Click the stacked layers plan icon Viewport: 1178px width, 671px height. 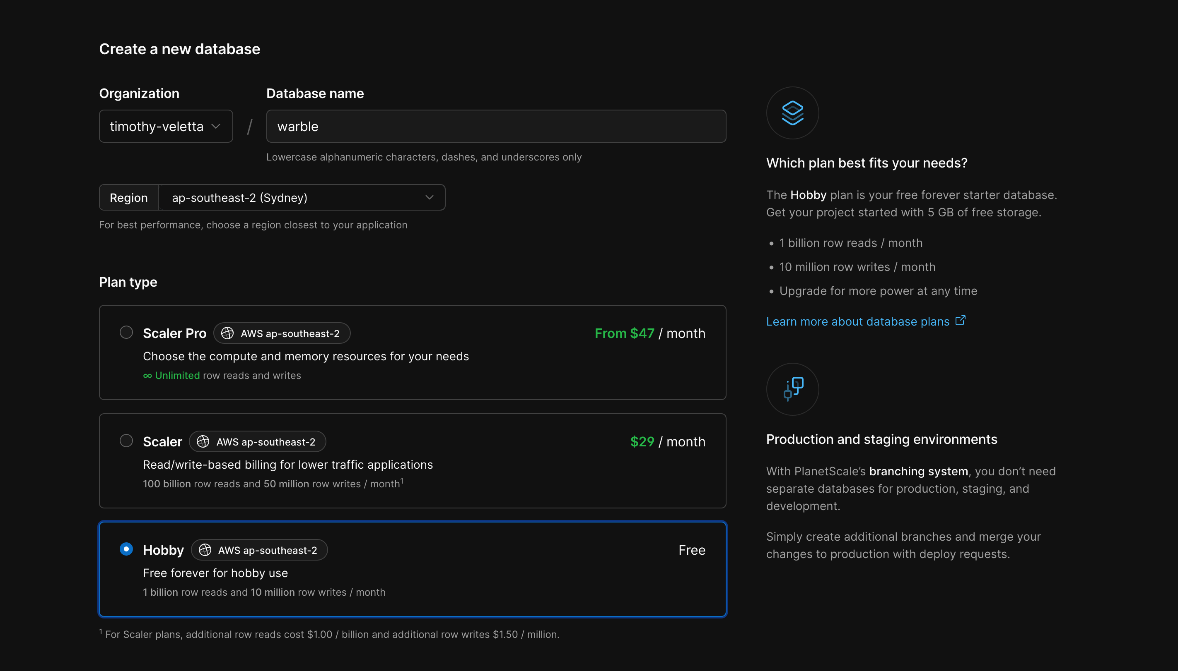[x=792, y=113]
